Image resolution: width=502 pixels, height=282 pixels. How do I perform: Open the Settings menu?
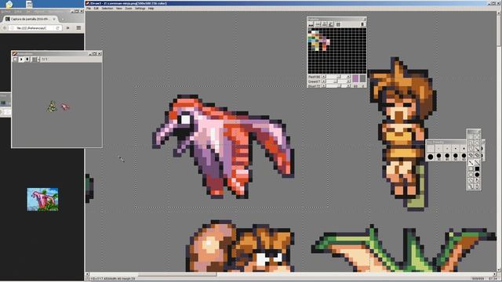pos(140,9)
